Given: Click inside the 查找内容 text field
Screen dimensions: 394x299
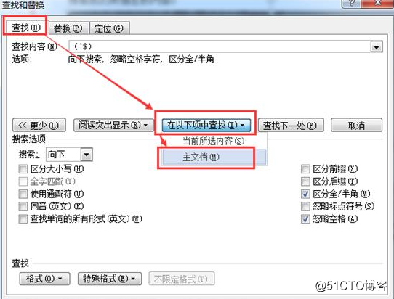Looking at the screenshot, I should click(220, 46).
